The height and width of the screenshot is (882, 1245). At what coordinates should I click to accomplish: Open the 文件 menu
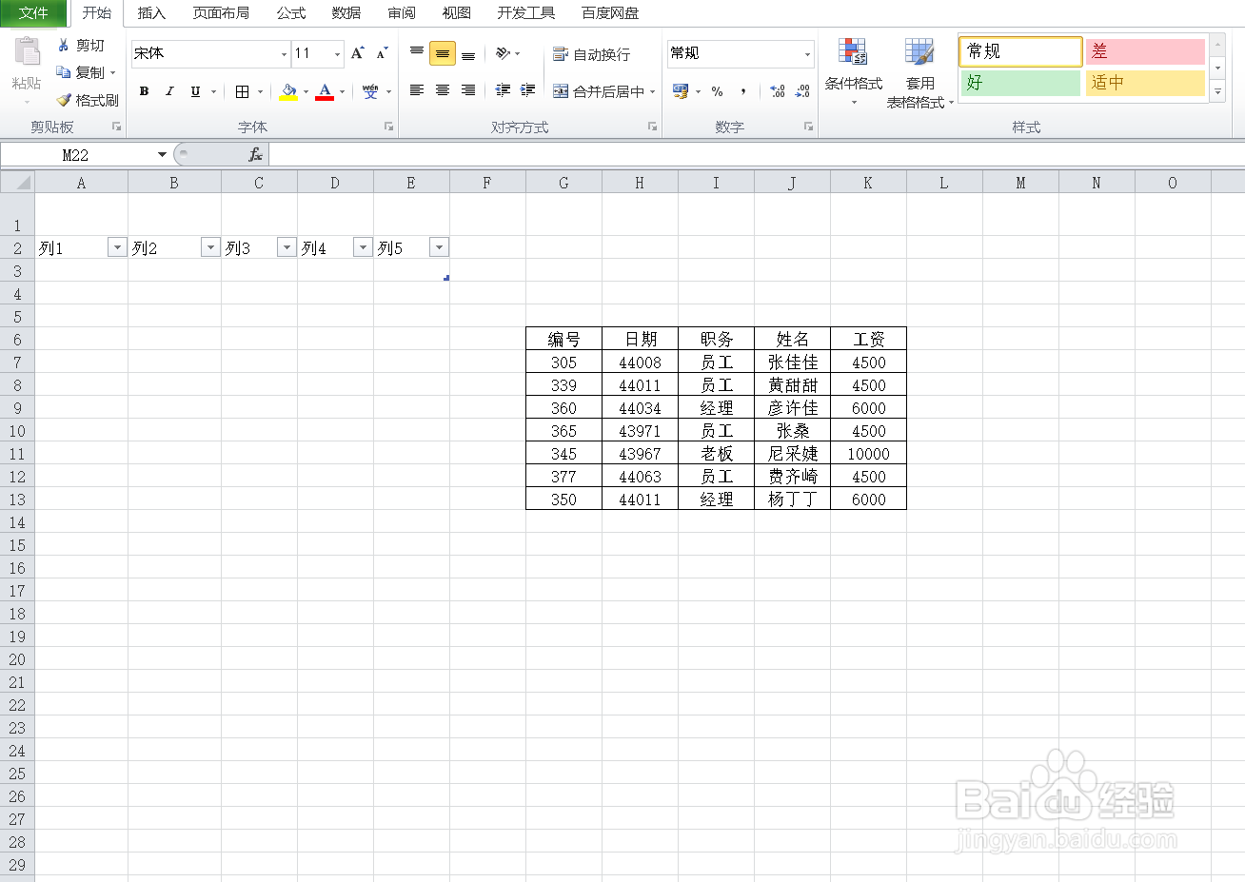click(34, 12)
